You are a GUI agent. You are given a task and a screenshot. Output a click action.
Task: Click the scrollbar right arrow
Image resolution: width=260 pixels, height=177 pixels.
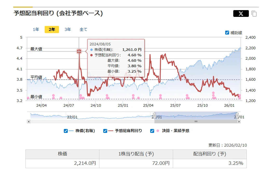click(239, 122)
